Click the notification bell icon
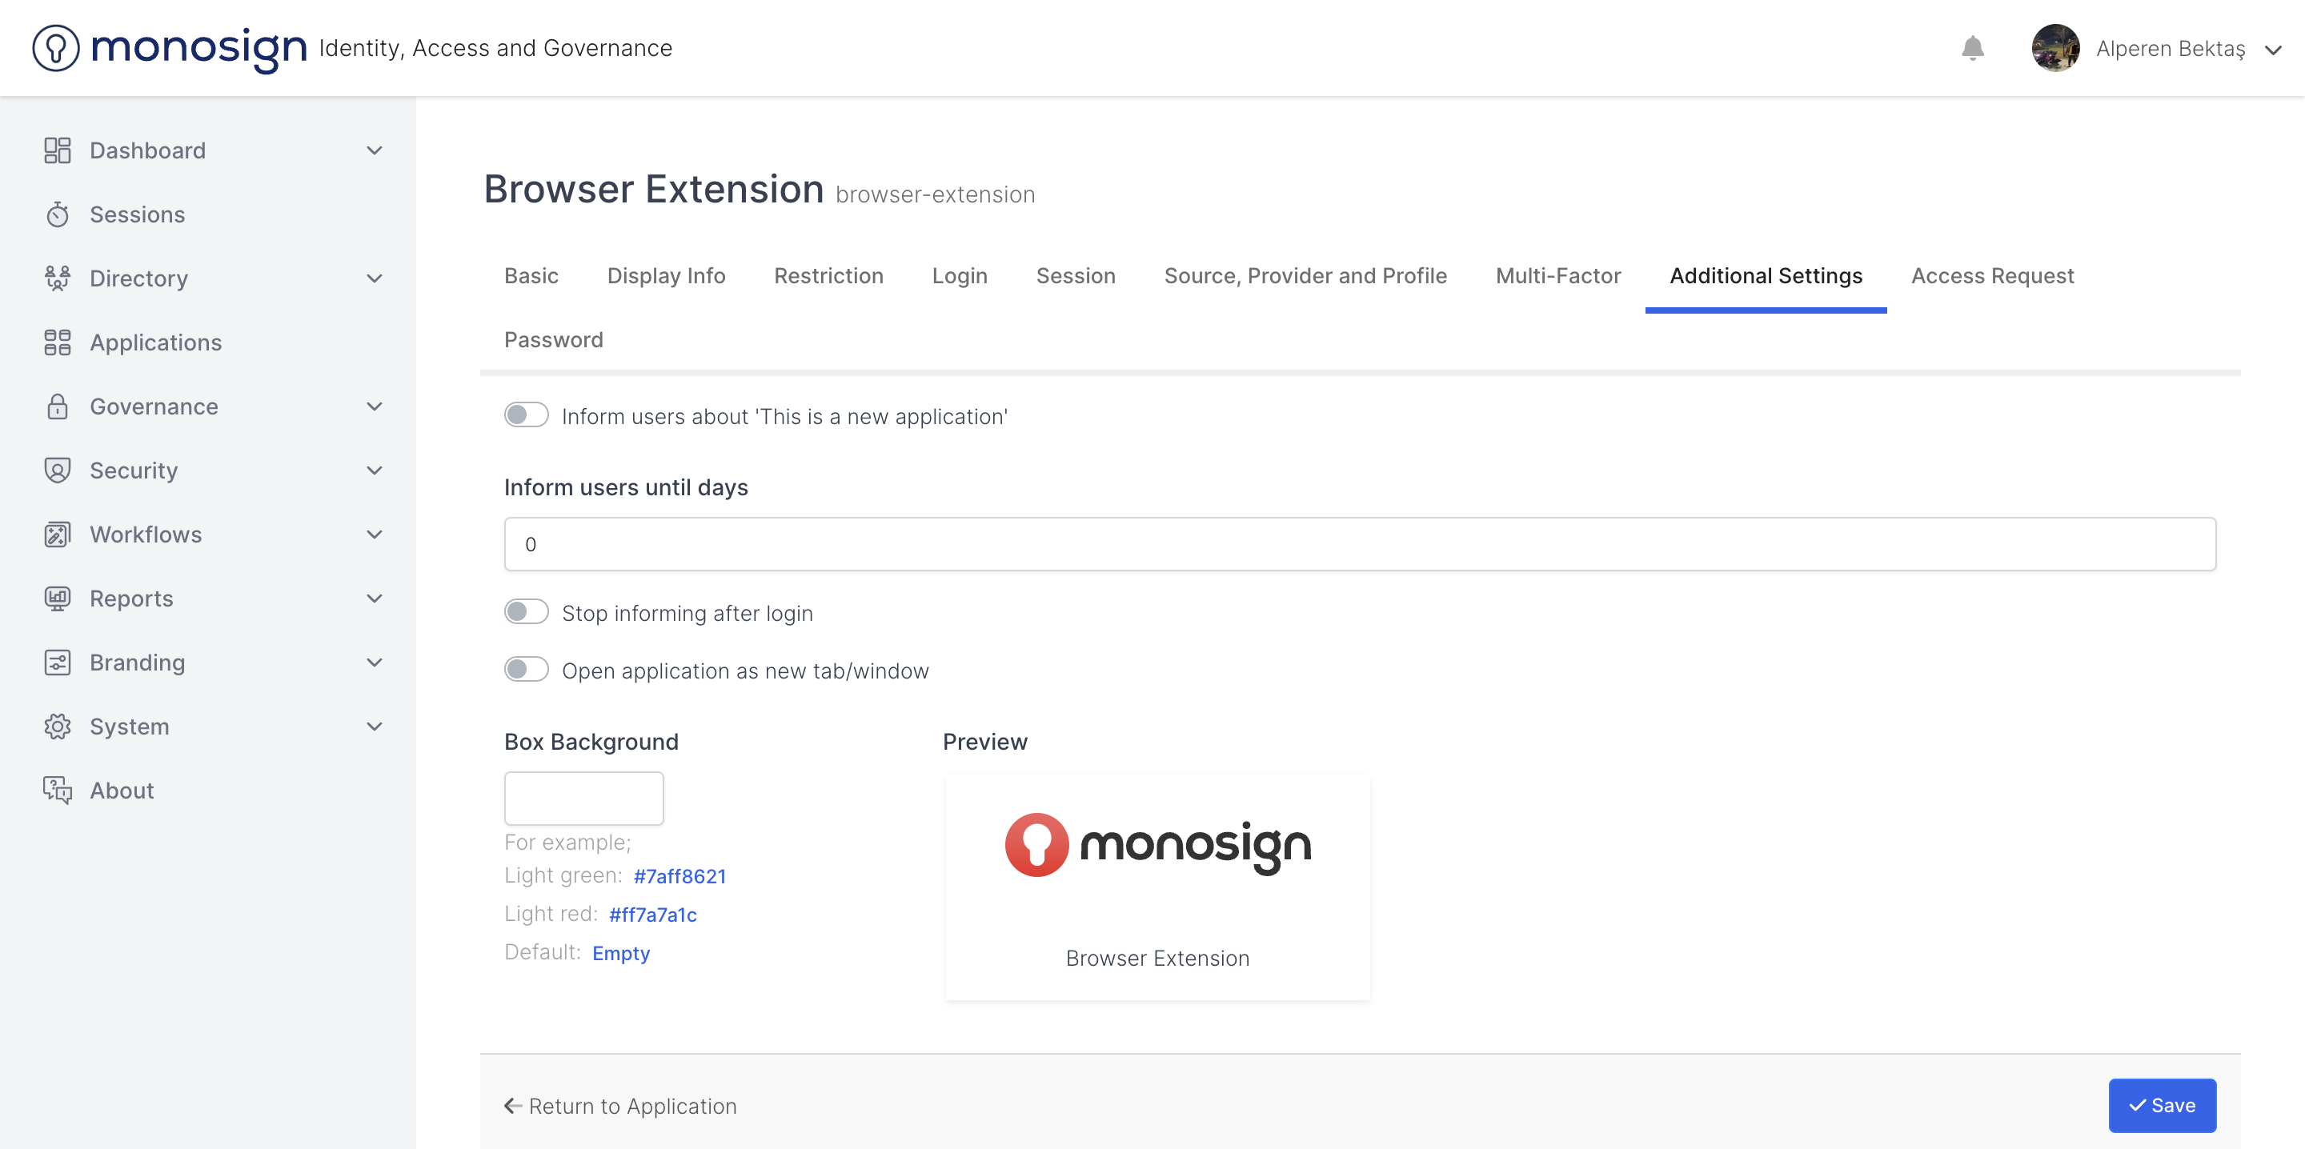Image resolution: width=2305 pixels, height=1149 pixels. pos(1972,48)
